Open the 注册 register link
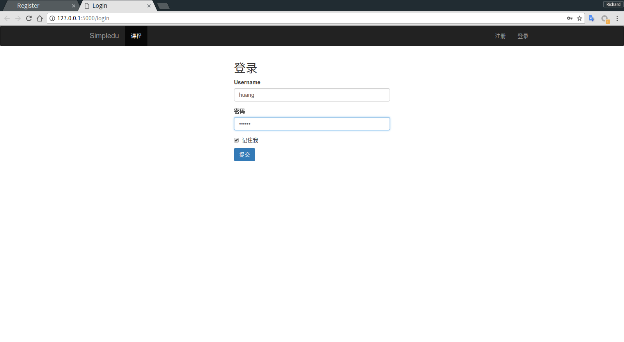 click(x=500, y=36)
